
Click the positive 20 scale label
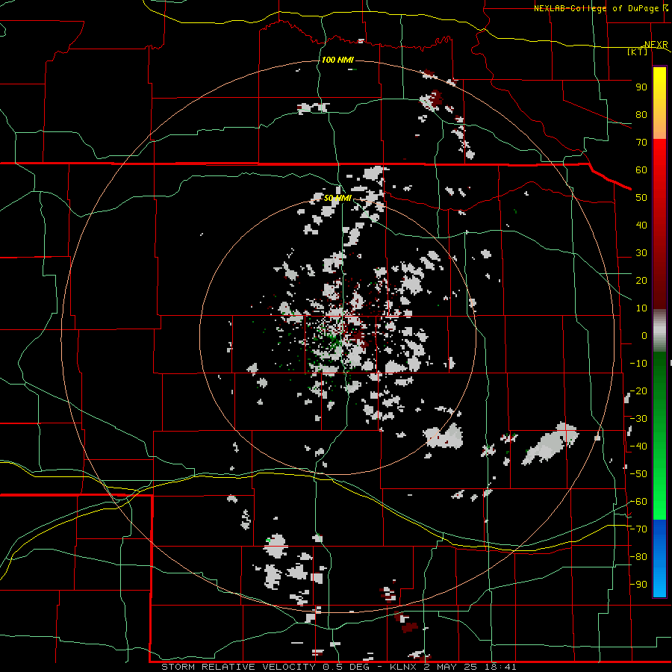tap(641, 281)
